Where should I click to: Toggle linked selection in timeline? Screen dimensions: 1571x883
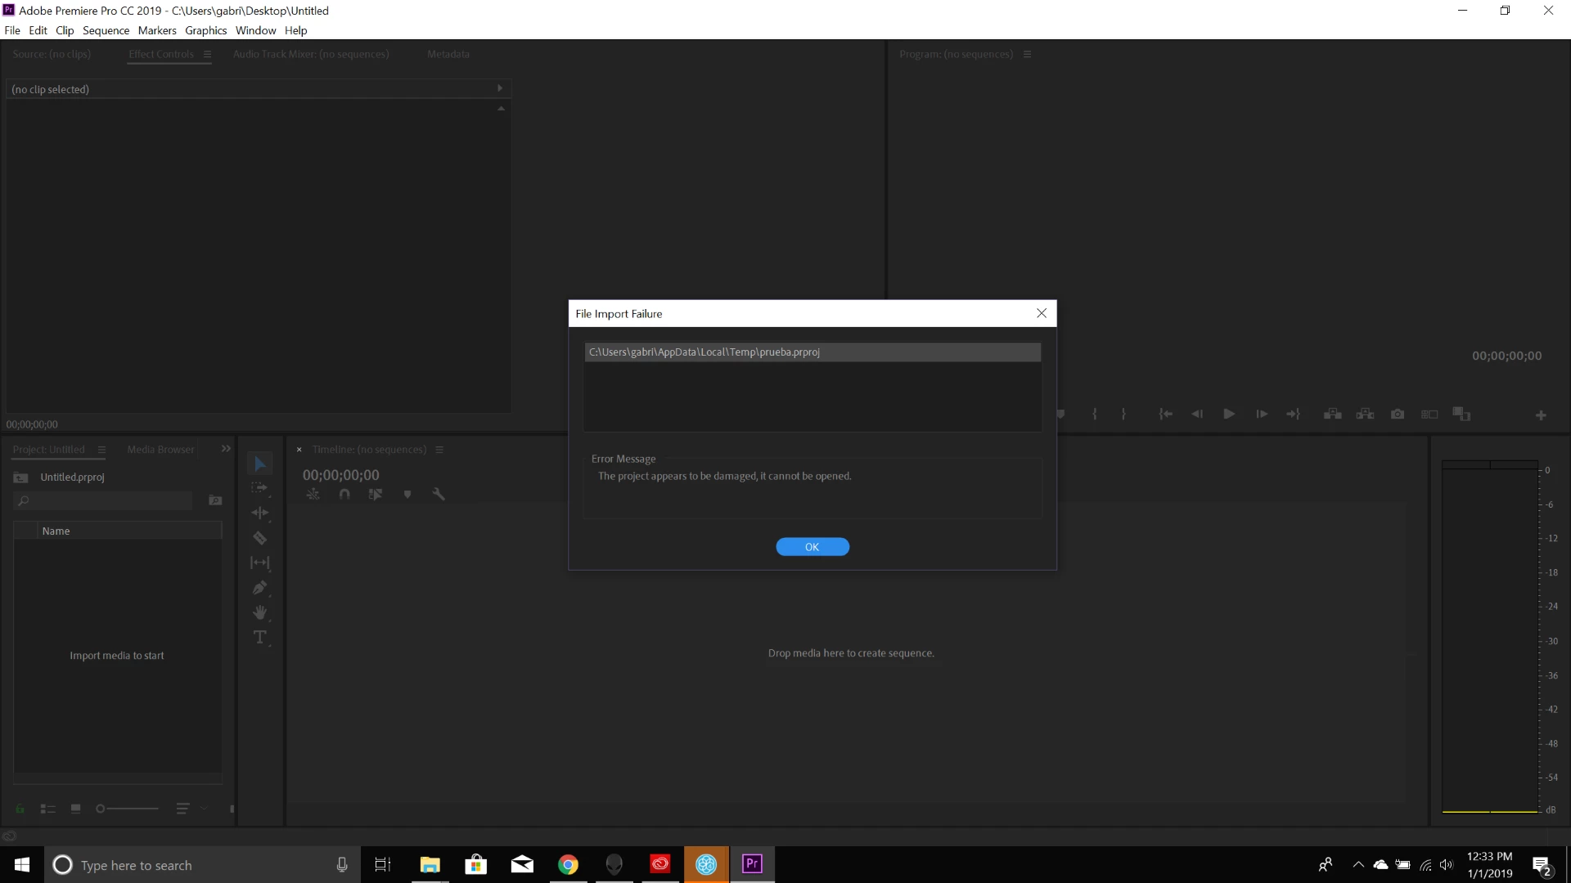tap(376, 494)
